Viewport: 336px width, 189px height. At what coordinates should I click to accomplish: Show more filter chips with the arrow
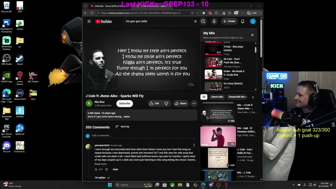253,97
